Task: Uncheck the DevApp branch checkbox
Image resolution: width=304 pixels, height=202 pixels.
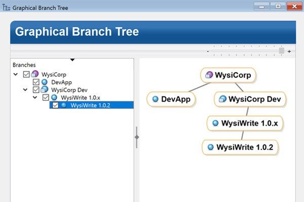Action: click(x=36, y=82)
